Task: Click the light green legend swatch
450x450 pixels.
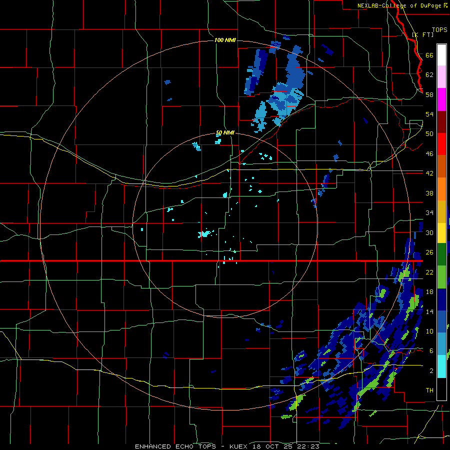Action: click(441, 277)
